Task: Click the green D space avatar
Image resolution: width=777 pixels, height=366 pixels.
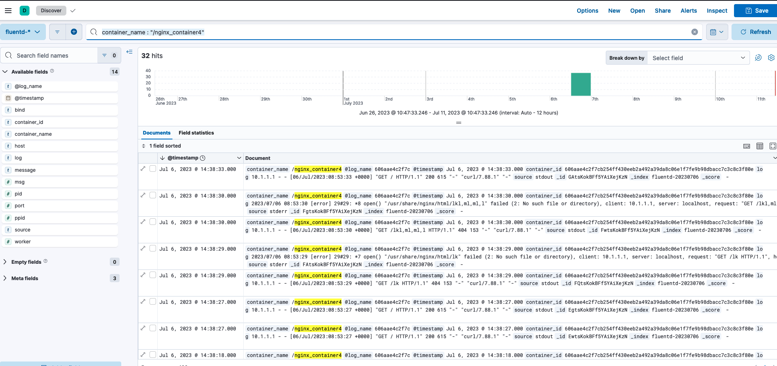Action: pyautogui.click(x=25, y=11)
